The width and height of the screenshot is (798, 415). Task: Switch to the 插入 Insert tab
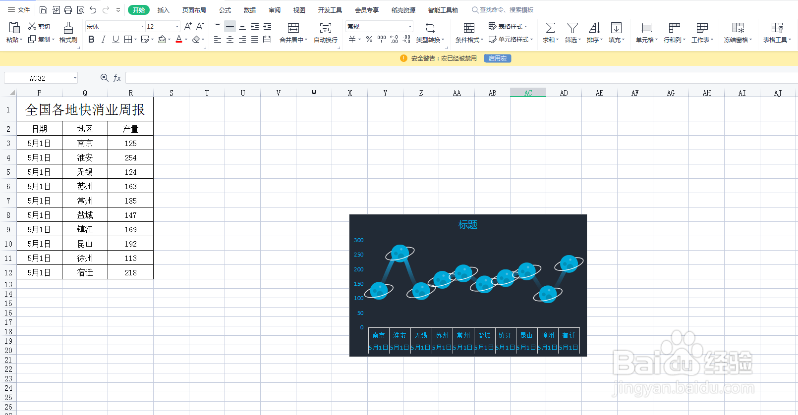pos(163,10)
